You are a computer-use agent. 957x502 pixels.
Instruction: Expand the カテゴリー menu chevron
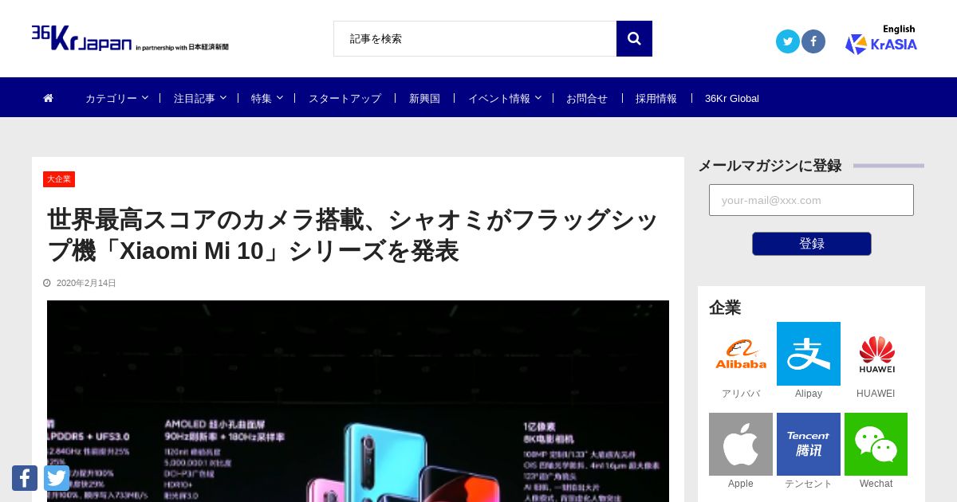click(145, 98)
